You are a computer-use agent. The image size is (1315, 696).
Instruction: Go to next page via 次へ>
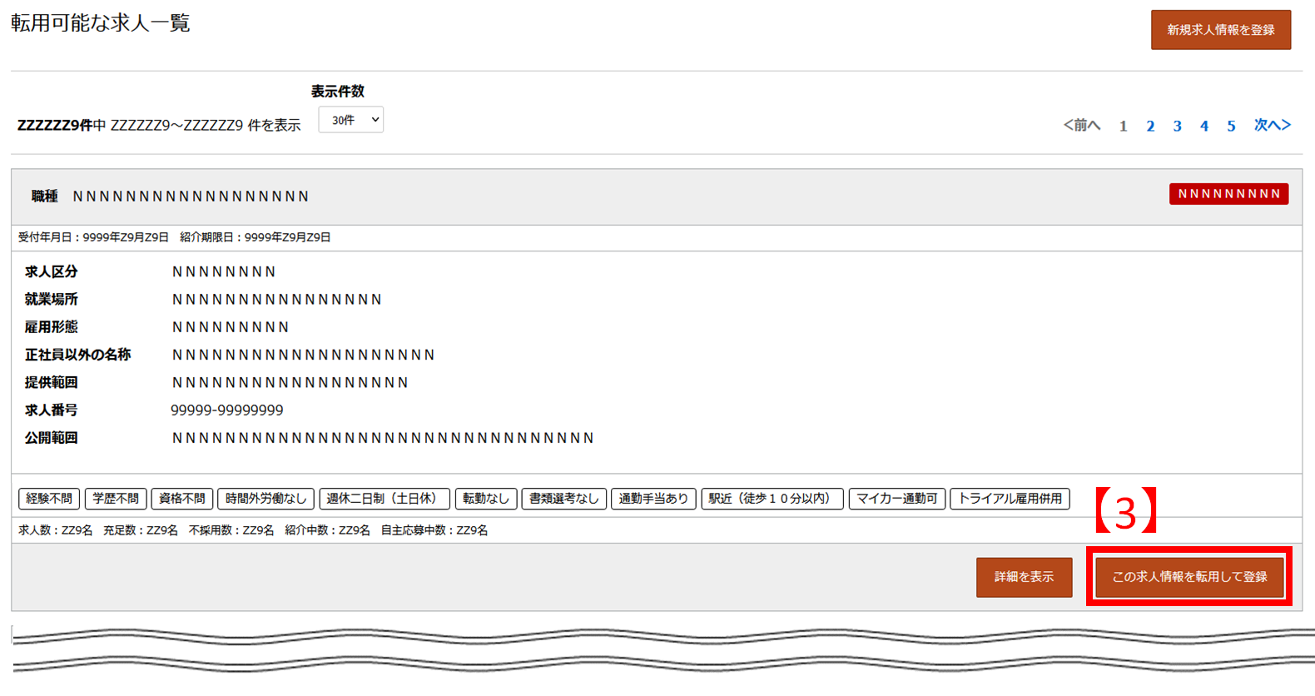1272,126
